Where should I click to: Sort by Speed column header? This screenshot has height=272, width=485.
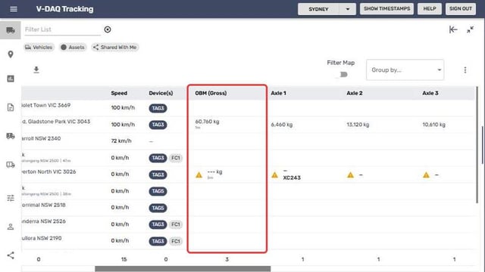pyautogui.click(x=119, y=93)
